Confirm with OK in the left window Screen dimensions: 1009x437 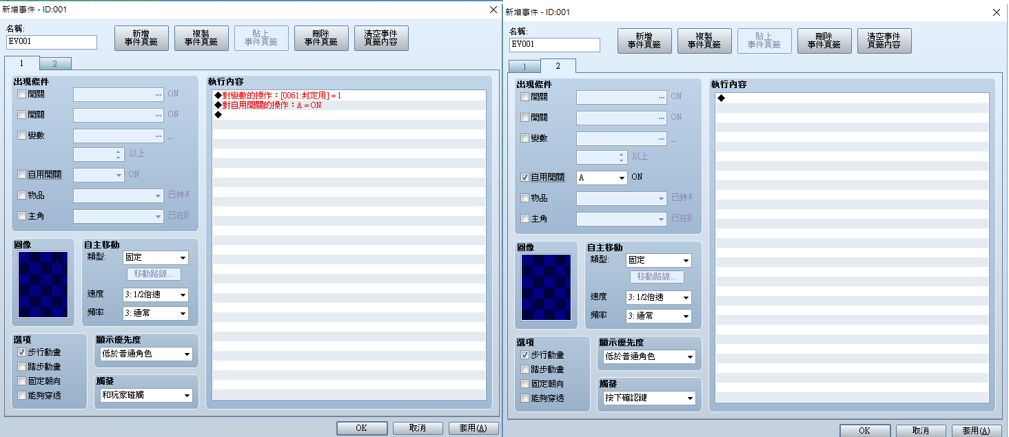[362, 428]
